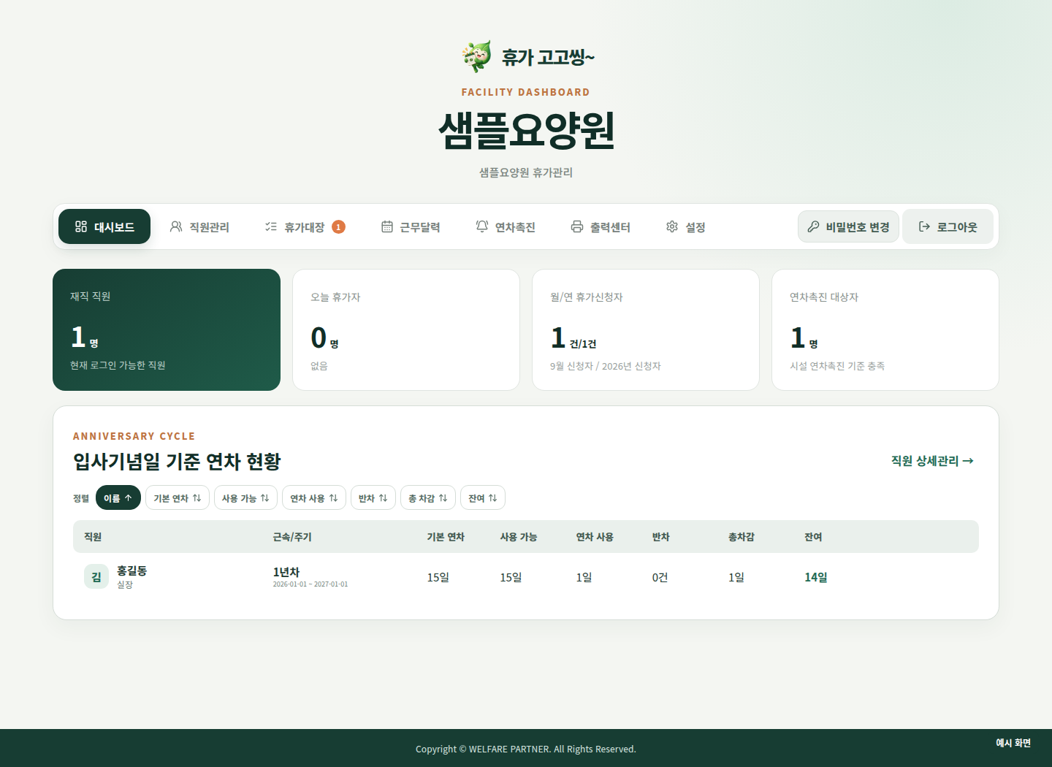The width and height of the screenshot is (1052, 767).
Task: Go to the 출력센터 tab
Action: tap(601, 226)
